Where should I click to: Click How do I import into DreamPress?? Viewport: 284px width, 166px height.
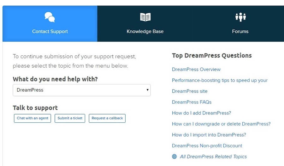pos(209,135)
